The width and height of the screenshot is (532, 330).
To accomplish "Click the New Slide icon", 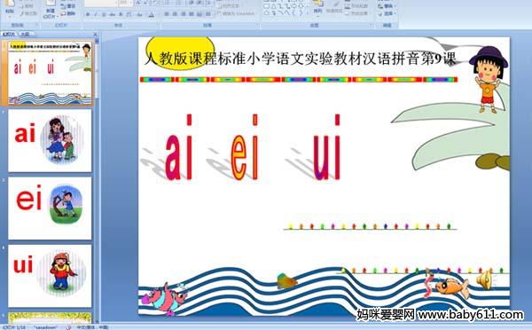I will [51, 3].
